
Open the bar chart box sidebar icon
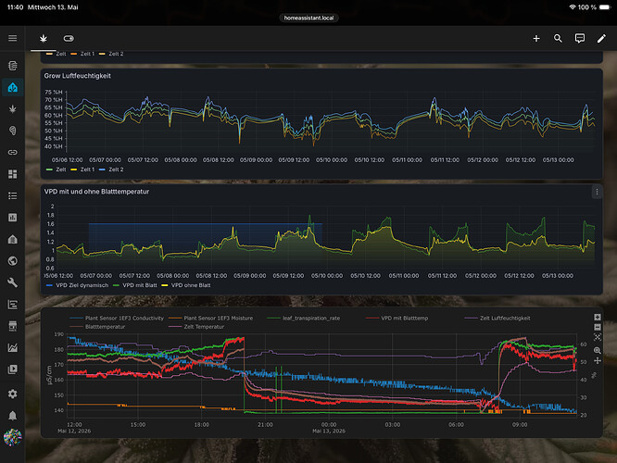point(13,217)
